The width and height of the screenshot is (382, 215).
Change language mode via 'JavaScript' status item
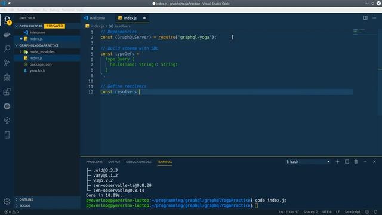(352, 212)
